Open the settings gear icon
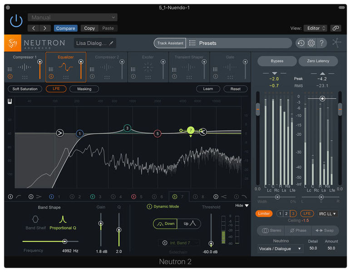Screen dimensions: 351x272 pos(311,43)
